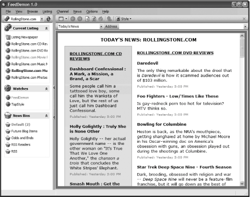This screenshot has width=250, height=197.
Task: Click the layout view toolbar icon
Action: pos(61,19)
